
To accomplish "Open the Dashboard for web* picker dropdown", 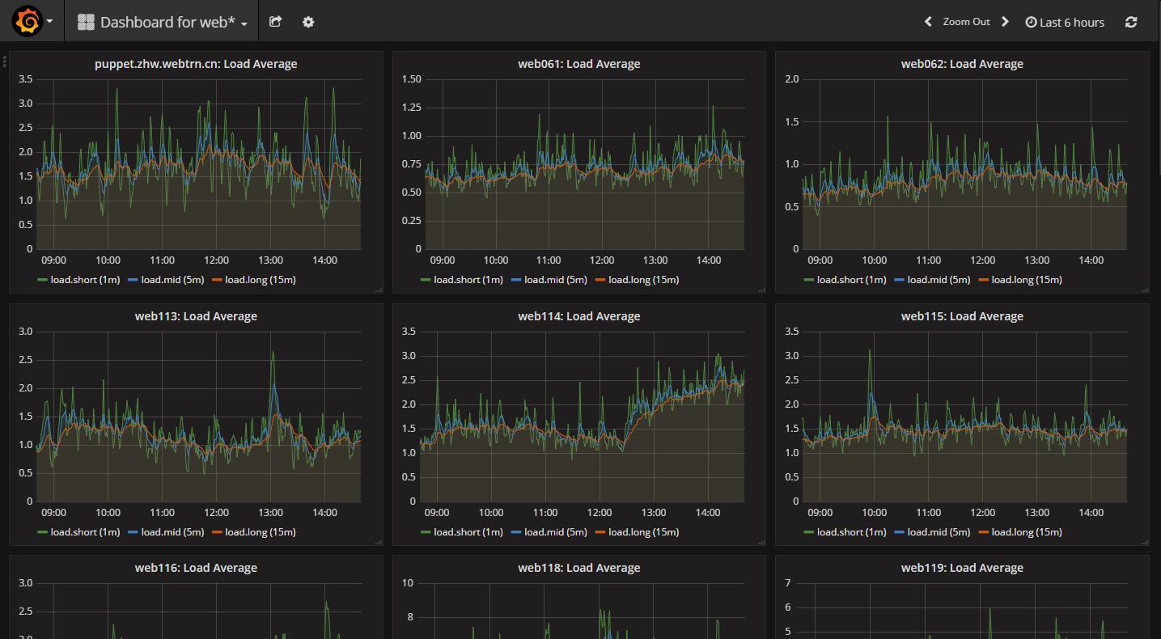I will (x=163, y=22).
